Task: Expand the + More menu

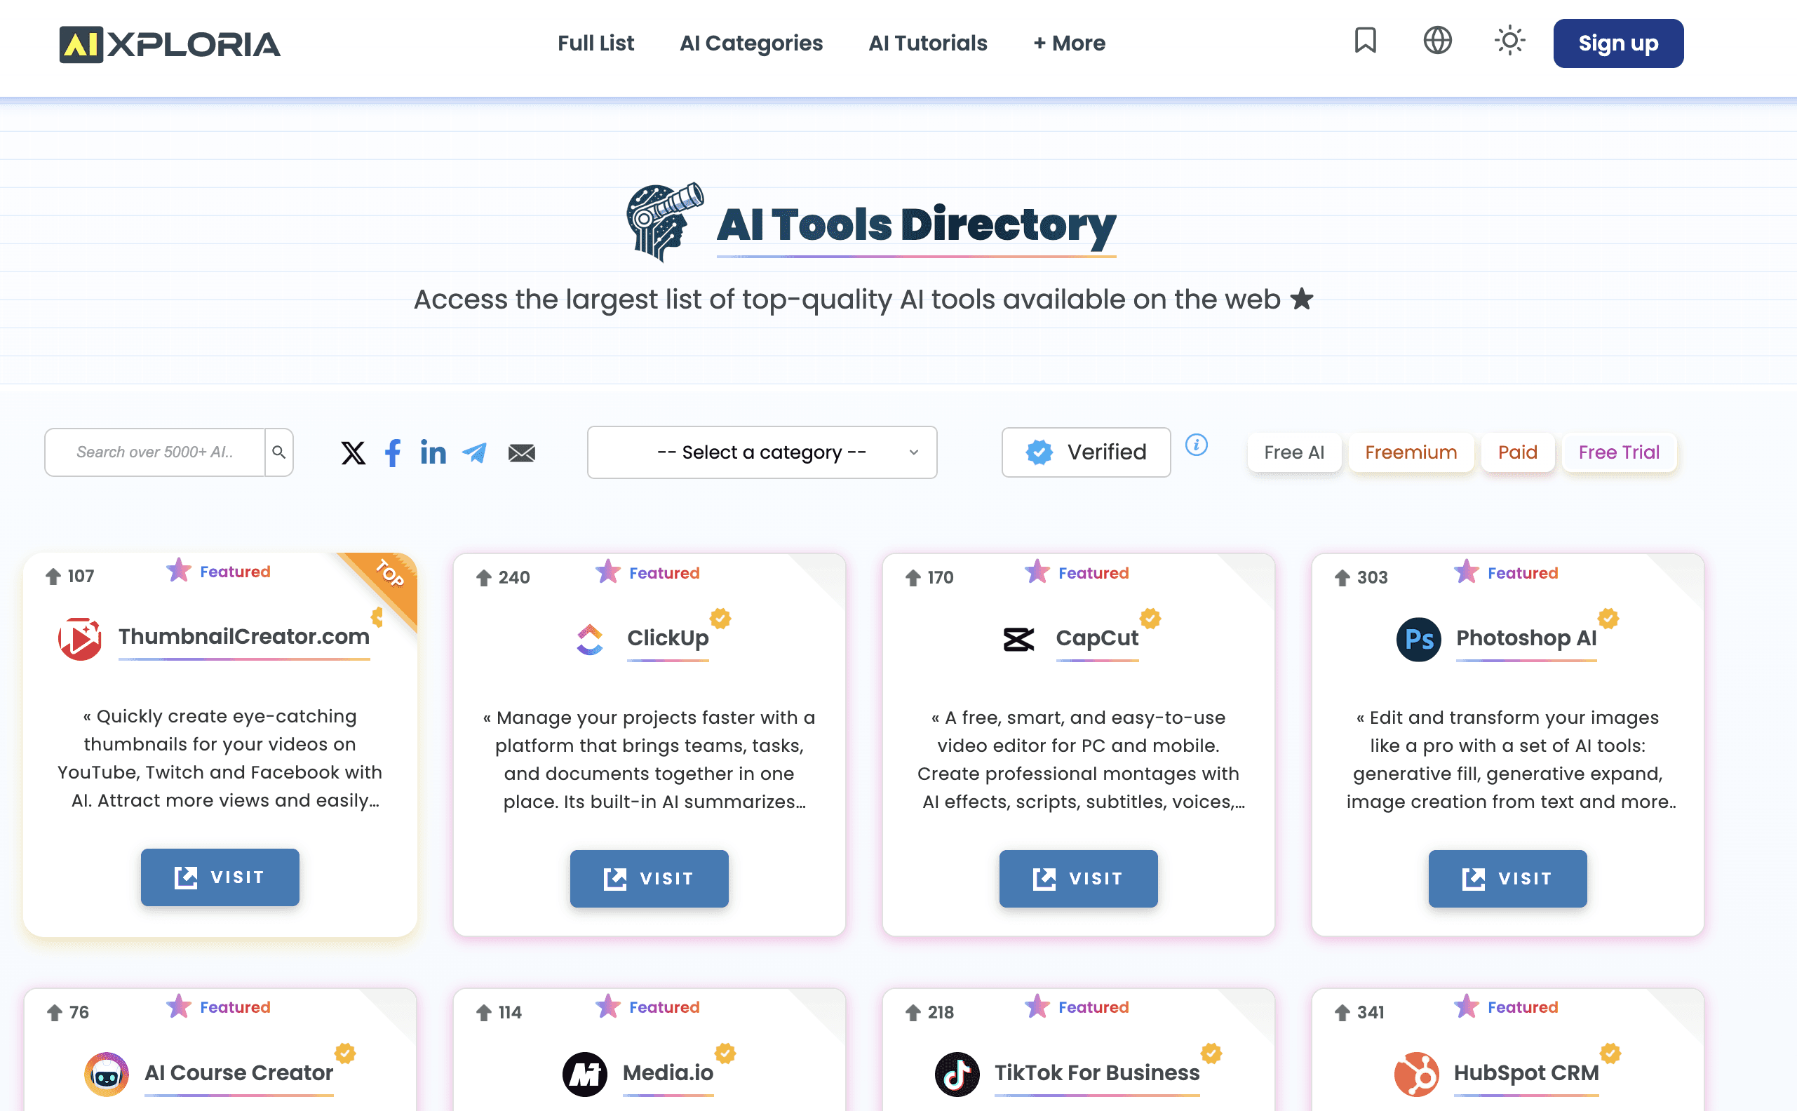Action: click(x=1069, y=43)
